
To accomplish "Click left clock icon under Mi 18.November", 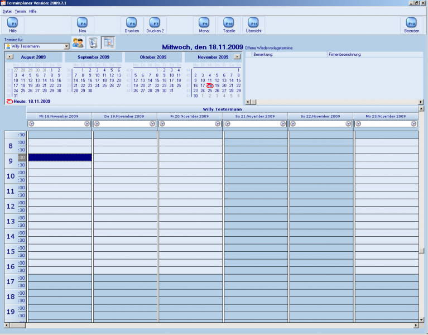I will [31, 124].
